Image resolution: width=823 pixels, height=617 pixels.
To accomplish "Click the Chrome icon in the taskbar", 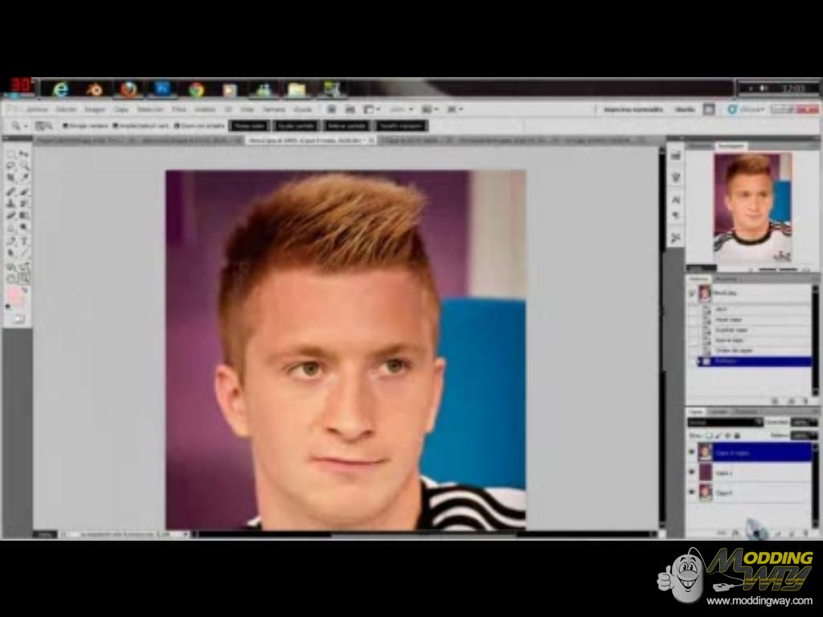I will [196, 89].
